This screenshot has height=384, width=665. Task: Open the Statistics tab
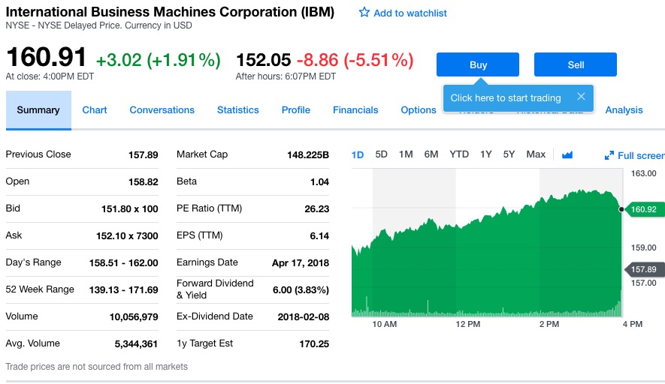238,110
